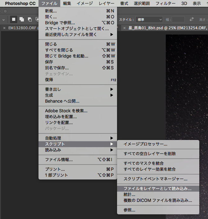Choose 復帰 menu item
This screenshot has height=219, width=208.
pyautogui.click(x=78, y=80)
